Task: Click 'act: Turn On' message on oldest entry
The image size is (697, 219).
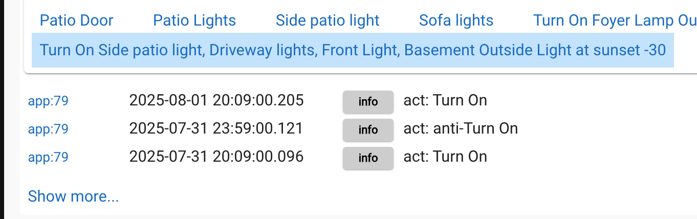Action: pos(445,157)
